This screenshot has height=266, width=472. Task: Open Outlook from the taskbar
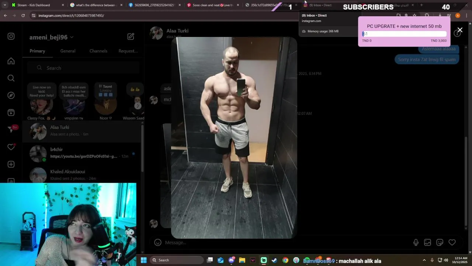pyautogui.click(x=221, y=260)
